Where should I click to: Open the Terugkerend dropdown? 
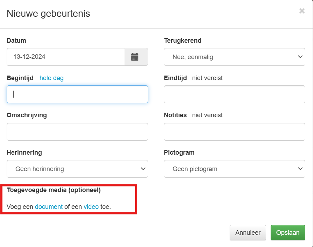234,57
